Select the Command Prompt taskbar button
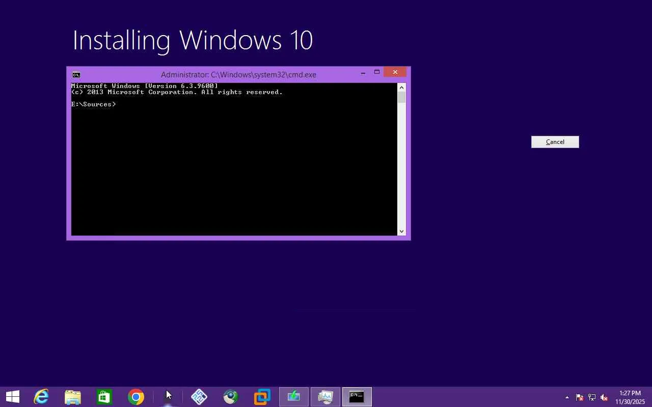Image resolution: width=652 pixels, height=407 pixels. (x=357, y=397)
